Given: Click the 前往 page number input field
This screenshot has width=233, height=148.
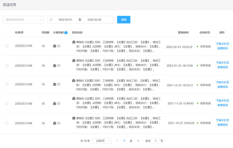Looking at the screenshot, I should click(x=155, y=141).
